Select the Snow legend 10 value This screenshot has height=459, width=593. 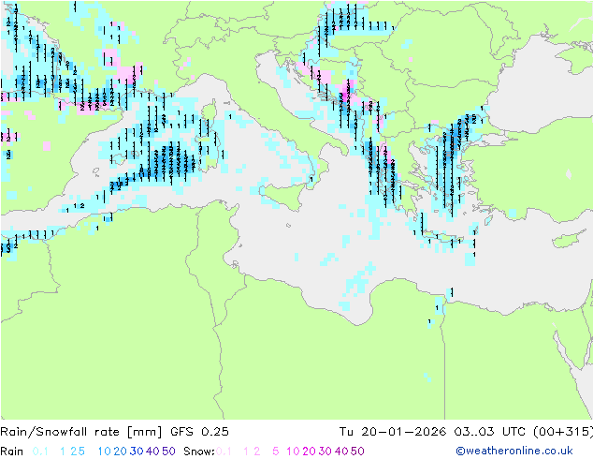point(293,452)
